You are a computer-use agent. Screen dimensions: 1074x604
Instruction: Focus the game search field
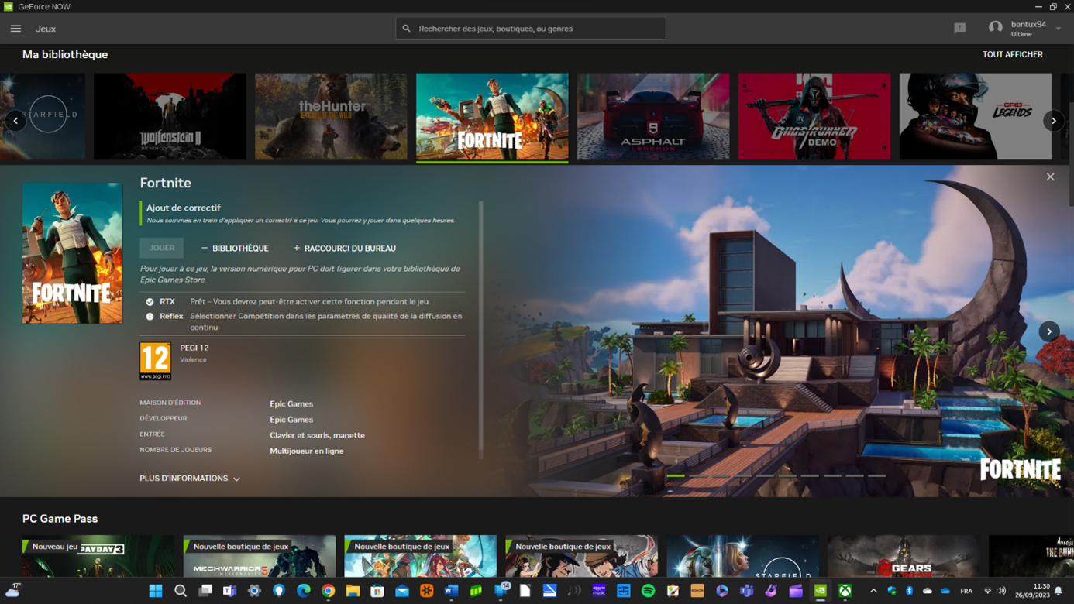point(531,29)
